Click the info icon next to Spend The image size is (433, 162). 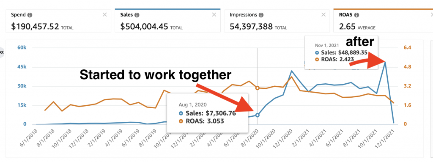(30, 15)
